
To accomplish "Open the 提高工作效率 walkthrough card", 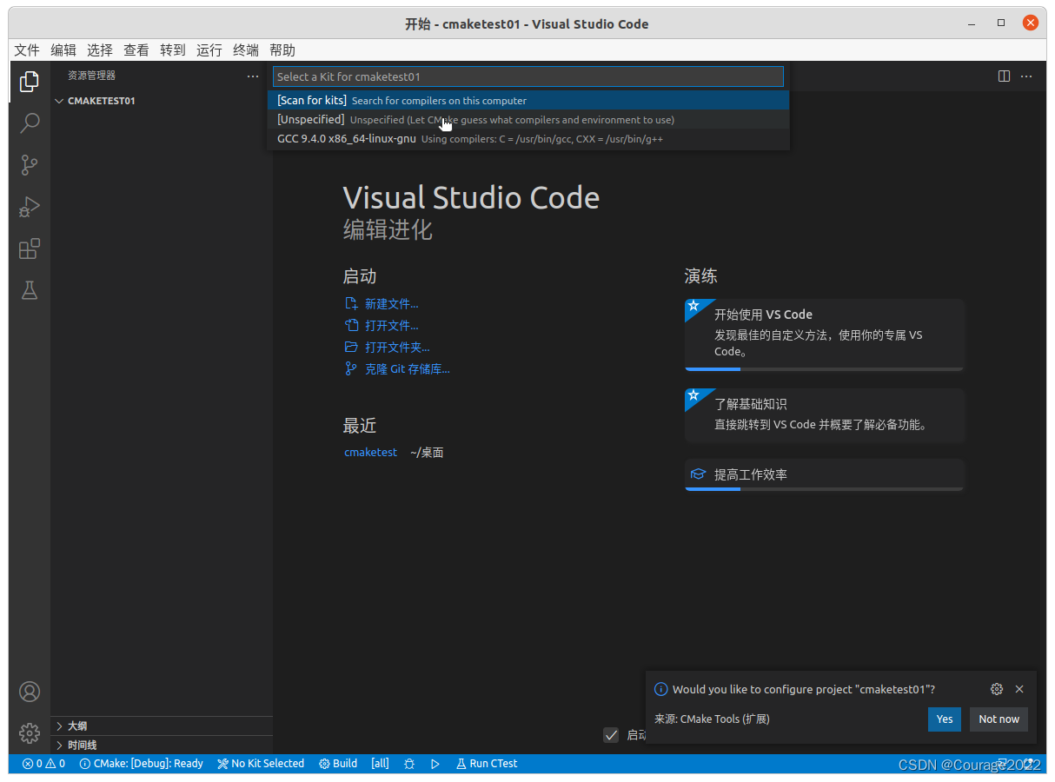I will point(824,474).
